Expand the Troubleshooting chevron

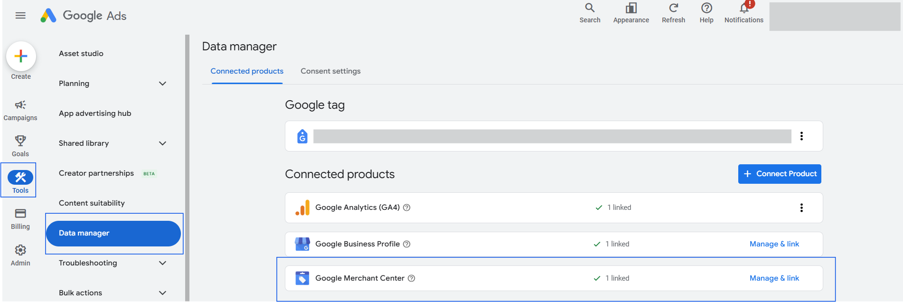[162, 263]
